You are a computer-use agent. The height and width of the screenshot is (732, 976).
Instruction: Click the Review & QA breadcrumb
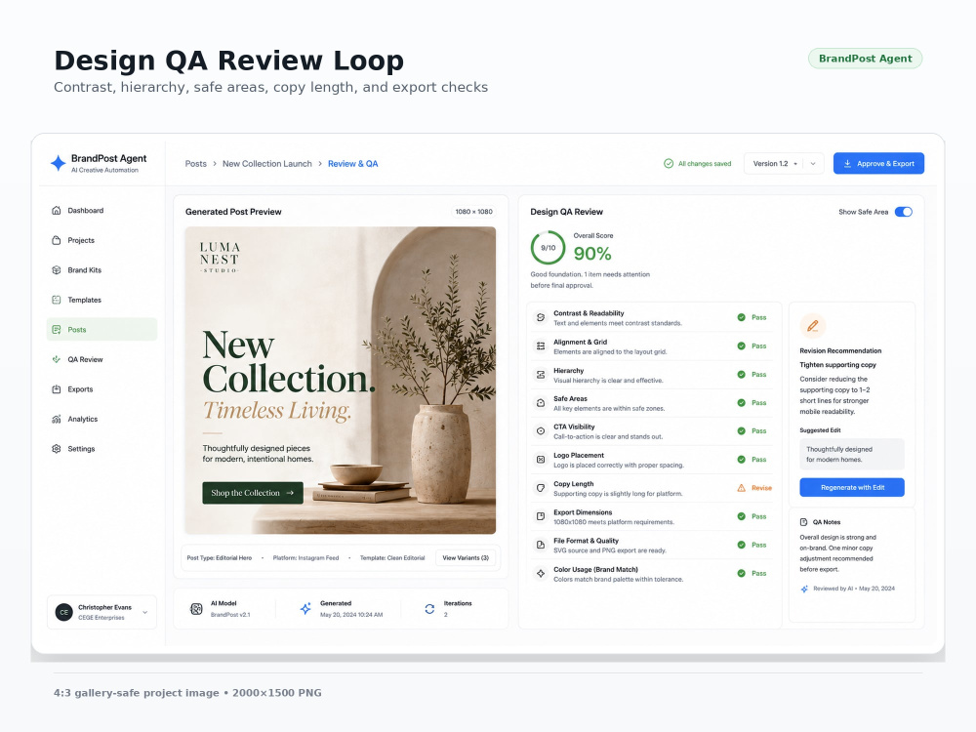click(x=353, y=164)
